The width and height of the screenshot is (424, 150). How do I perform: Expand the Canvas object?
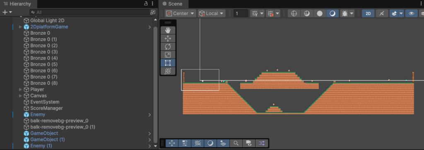(20, 96)
